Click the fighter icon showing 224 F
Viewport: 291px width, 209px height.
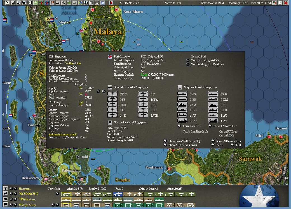pos(113,94)
